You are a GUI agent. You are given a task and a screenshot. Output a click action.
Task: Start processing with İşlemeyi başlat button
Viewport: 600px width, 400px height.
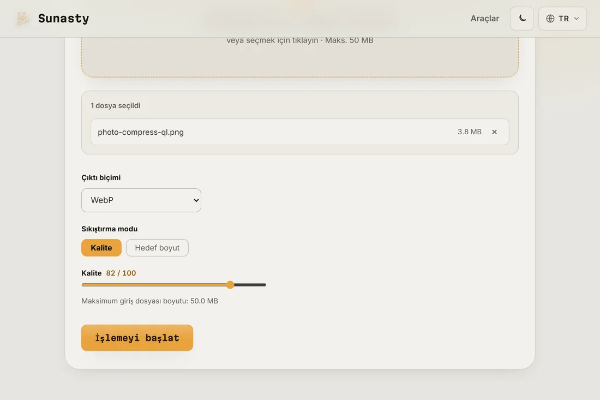[137, 338]
